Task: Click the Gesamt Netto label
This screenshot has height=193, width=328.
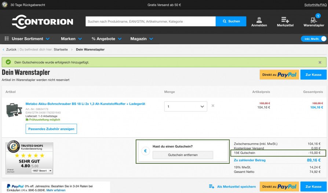Action: coord(244,172)
